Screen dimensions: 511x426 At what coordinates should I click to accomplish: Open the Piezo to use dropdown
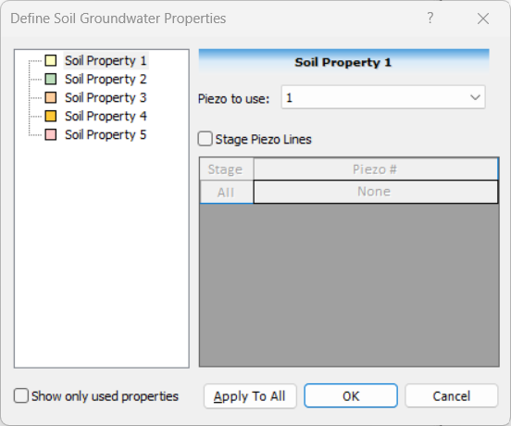tap(383, 97)
